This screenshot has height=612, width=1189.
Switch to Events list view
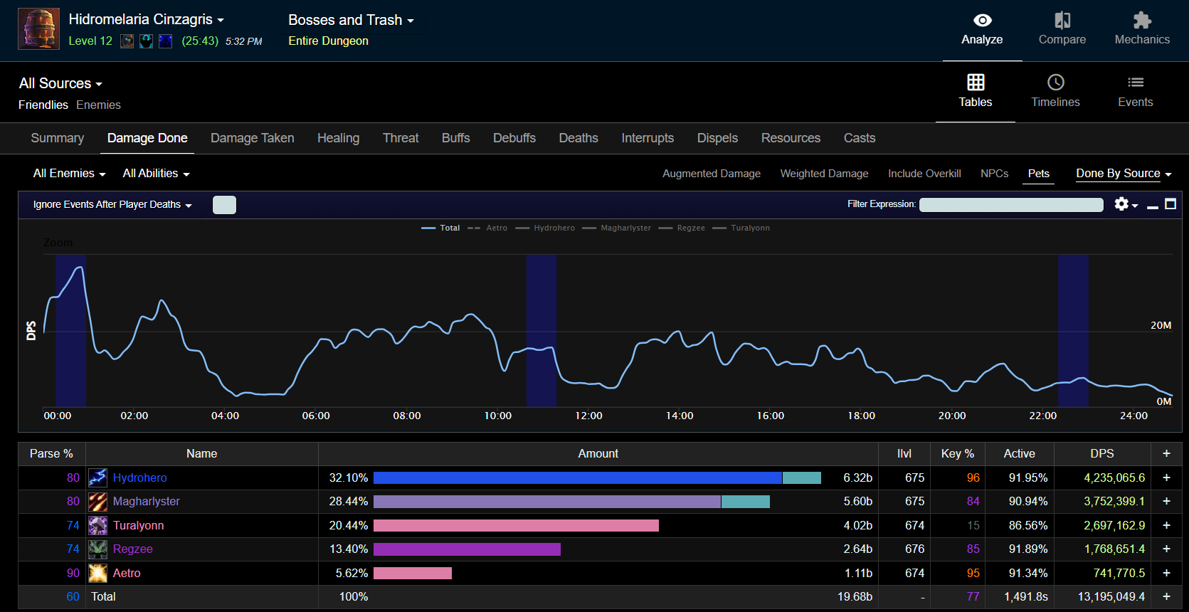1136,82
